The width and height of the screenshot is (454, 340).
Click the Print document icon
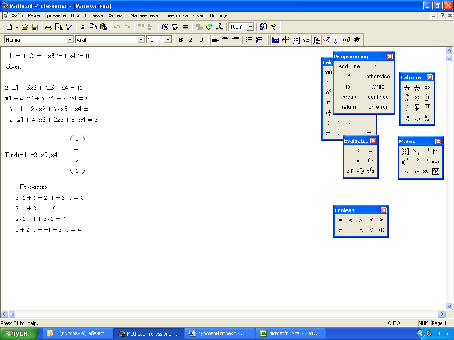coord(49,27)
